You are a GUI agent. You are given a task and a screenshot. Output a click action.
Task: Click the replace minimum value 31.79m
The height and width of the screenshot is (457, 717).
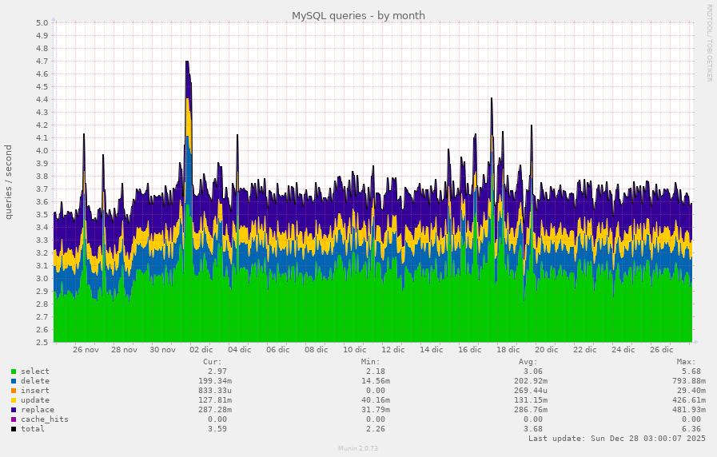click(376, 410)
